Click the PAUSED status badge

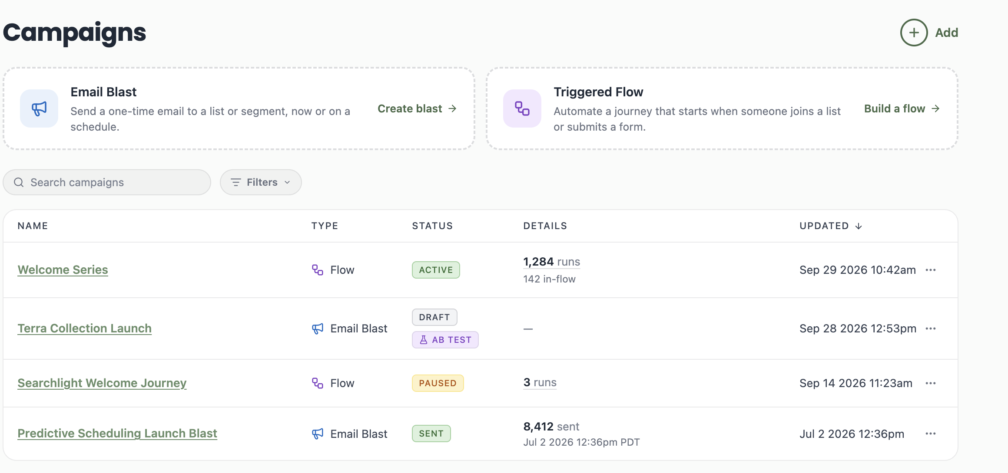(438, 383)
